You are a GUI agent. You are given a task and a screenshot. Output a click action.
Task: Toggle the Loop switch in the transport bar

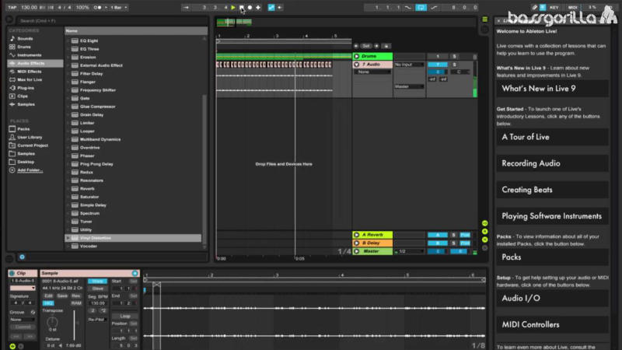tap(421, 7)
